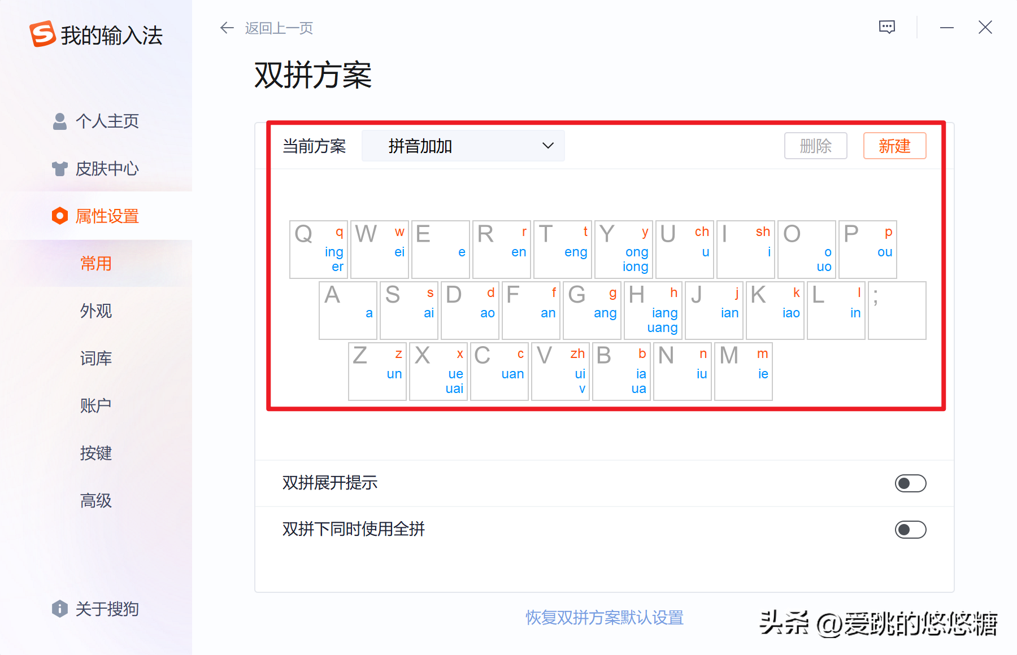Select the J key (ian)
Viewport: 1017px width, 655px height.
coord(714,311)
